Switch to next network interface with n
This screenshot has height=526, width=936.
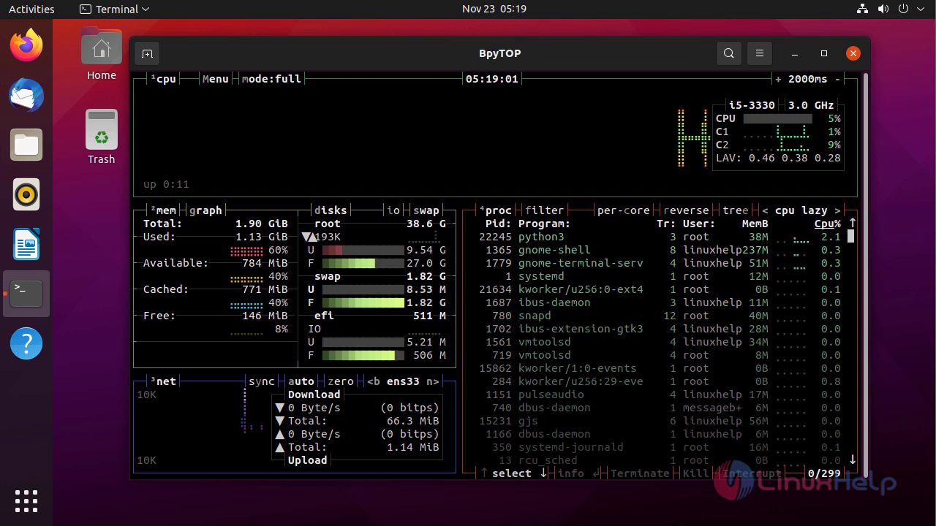coord(433,381)
